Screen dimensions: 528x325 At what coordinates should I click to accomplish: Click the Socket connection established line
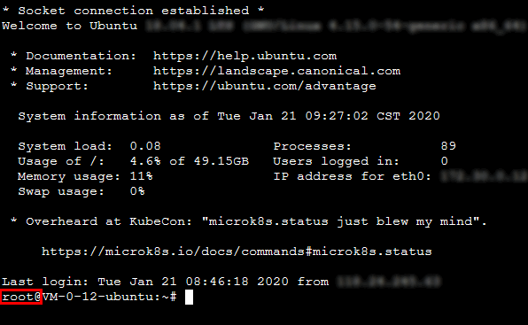click(x=134, y=11)
